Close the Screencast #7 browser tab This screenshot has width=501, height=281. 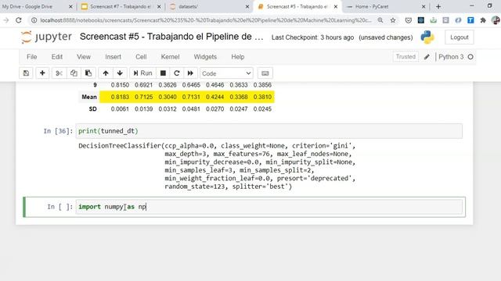[159, 6]
